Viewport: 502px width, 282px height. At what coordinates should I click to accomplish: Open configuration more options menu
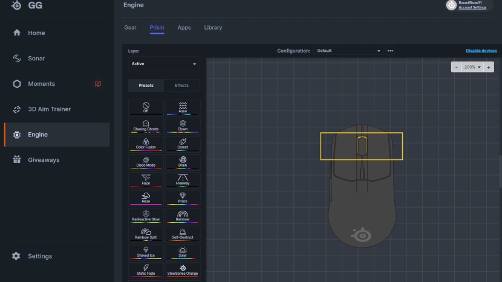click(390, 51)
